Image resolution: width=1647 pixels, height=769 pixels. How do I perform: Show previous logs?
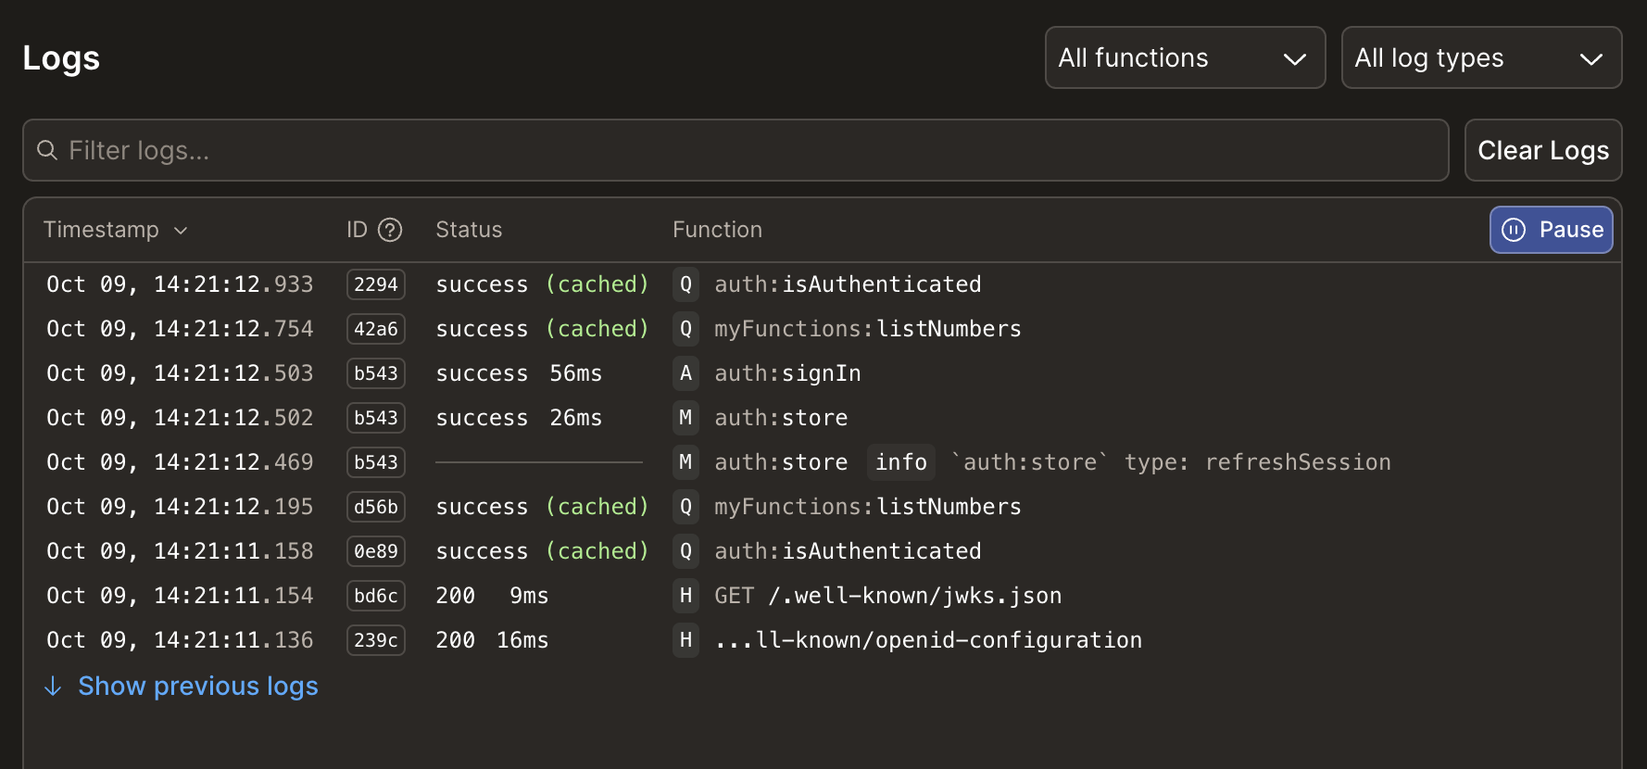click(x=197, y=687)
